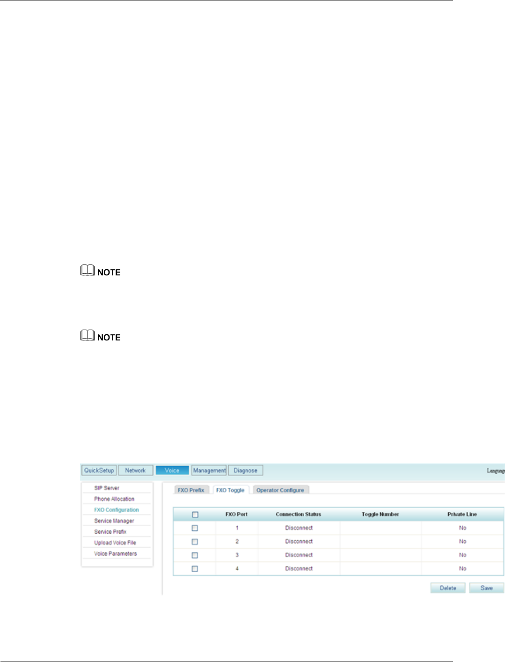Open the QuickSetup tab

(x=99, y=470)
